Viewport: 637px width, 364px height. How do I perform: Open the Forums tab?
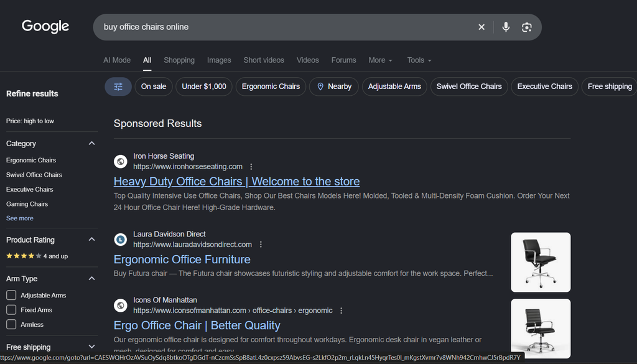click(x=343, y=60)
